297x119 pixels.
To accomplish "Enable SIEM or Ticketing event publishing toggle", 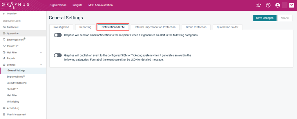I will click(x=58, y=55).
